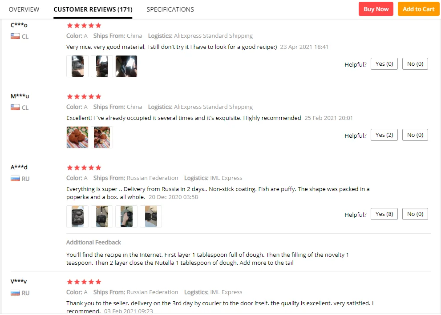
Task: Open the Specifications tab
Action: tap(170, 9)
